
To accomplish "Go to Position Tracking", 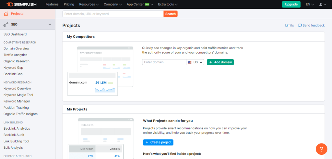I will [x=16, y=108].
